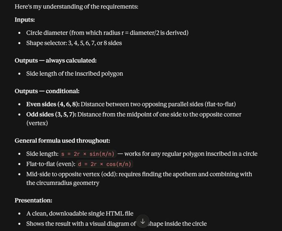The height and width of the screenshot is (231, 282).
Task: Click the flat-to-flat cos formula code
Action: [x=105, y=164]
